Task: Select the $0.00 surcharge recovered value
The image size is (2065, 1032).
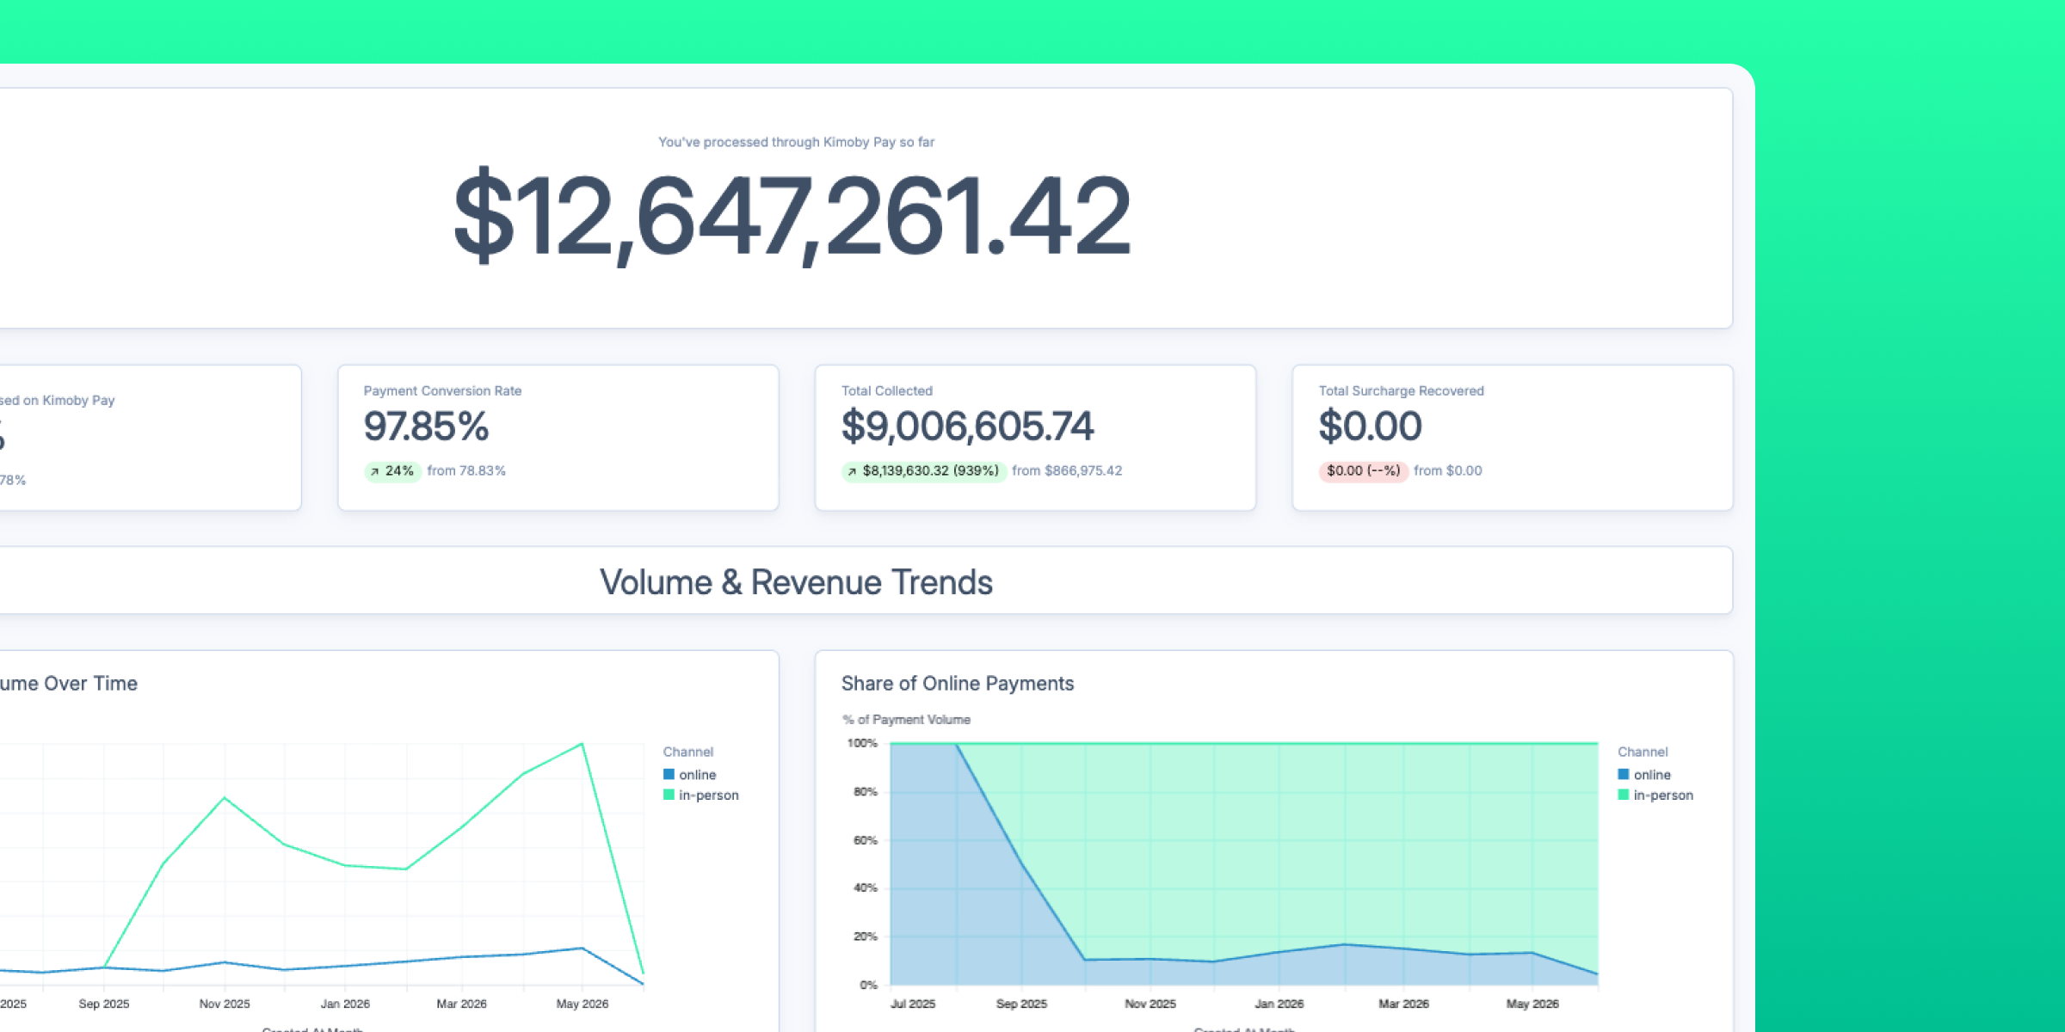Action: pos(1370,427)
